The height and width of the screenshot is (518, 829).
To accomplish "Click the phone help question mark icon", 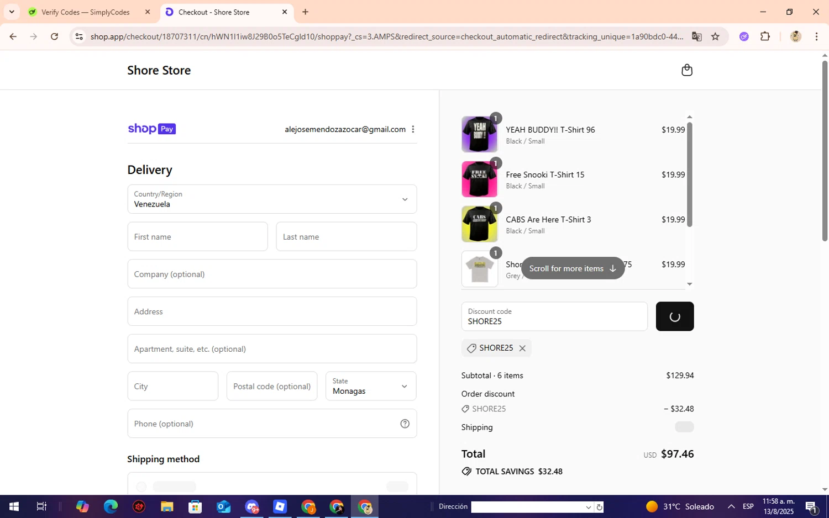I will coord(405,424).
